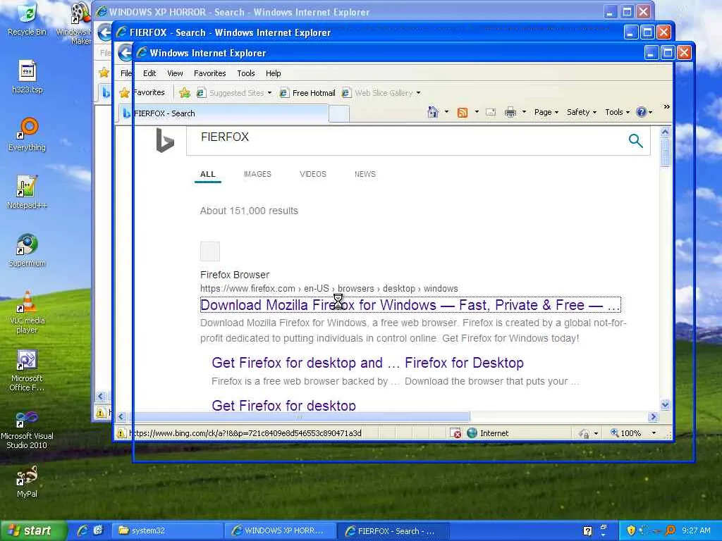Viewport: 722px width, 541px height.
Task: Open the File menu
Action: click(x=126, y=73)
